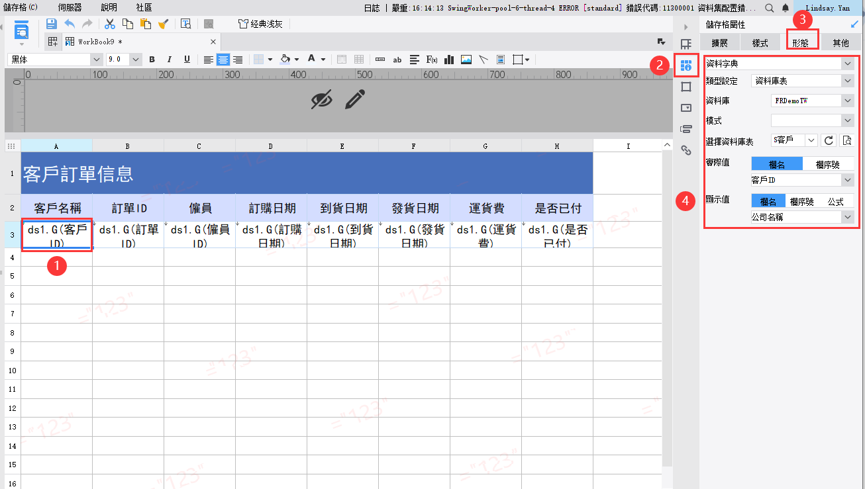Open the floating element sidebar panel

tap(686, 87)
